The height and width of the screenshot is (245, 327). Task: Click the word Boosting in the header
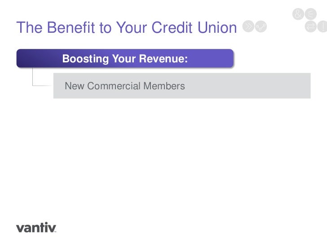coord(85,59)
